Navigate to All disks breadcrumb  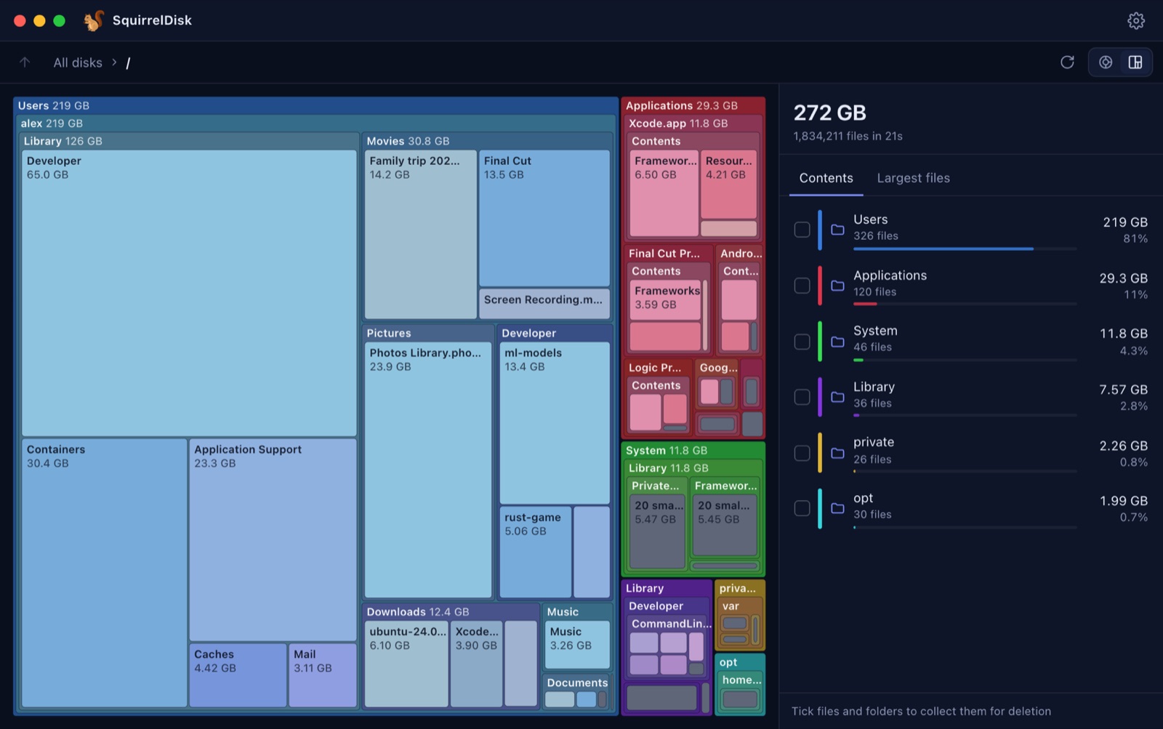[x=78, y=63]
